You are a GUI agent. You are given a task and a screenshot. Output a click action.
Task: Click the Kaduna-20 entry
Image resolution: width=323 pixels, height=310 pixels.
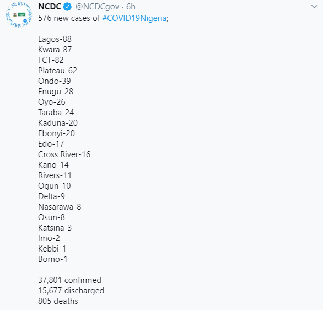(58, 123)
